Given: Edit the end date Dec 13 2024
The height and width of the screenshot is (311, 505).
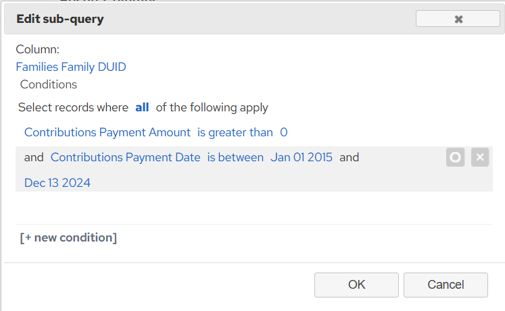Looking at the screenshot, I should pyautogui.click(x=57, y=183).
